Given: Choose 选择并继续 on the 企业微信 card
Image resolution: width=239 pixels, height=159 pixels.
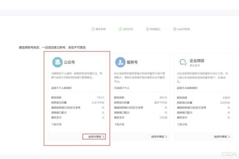Looking at the screenshot, I should point(222,137).
